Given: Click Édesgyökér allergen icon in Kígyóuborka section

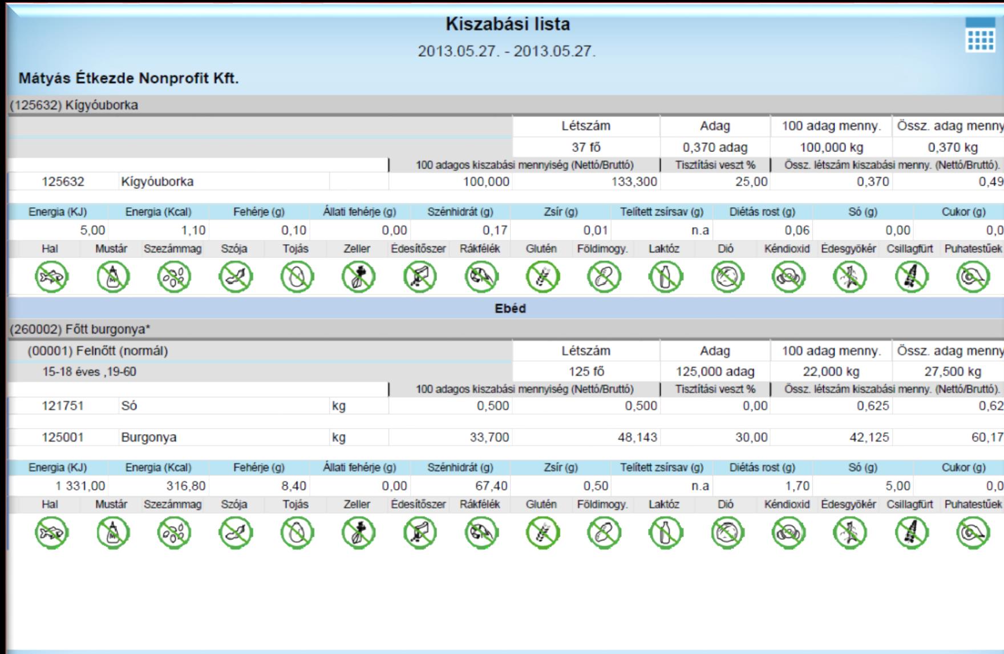Looking at the screenshot, I should (850, 278).
